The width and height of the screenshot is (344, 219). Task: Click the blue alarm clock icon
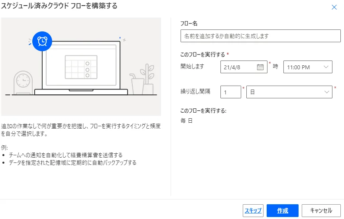42,41
